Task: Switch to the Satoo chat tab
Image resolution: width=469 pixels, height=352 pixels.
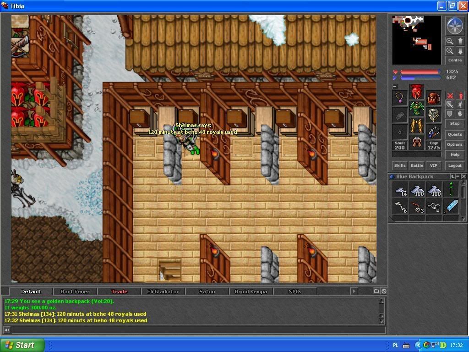Action: pos(207,291)
